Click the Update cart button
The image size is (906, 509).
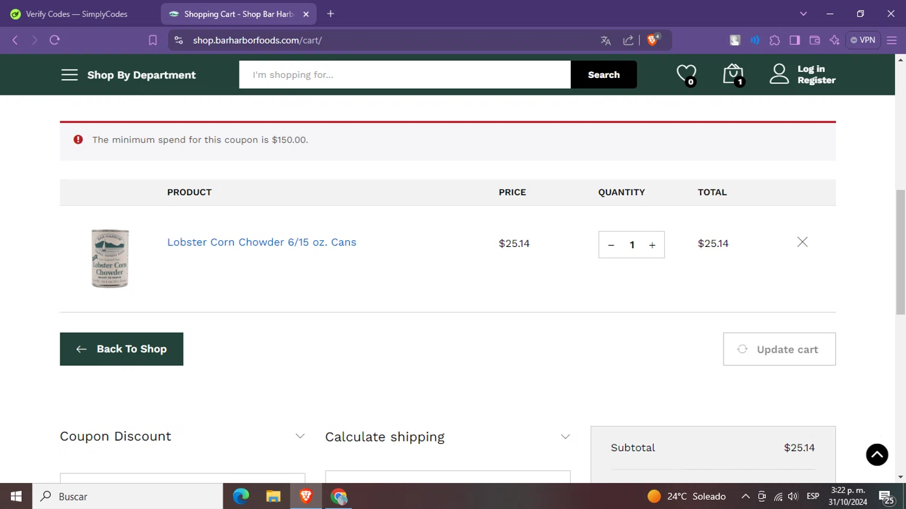[779, 349]
